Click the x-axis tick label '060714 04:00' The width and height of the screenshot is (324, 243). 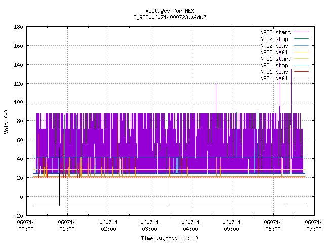(190, 226)
